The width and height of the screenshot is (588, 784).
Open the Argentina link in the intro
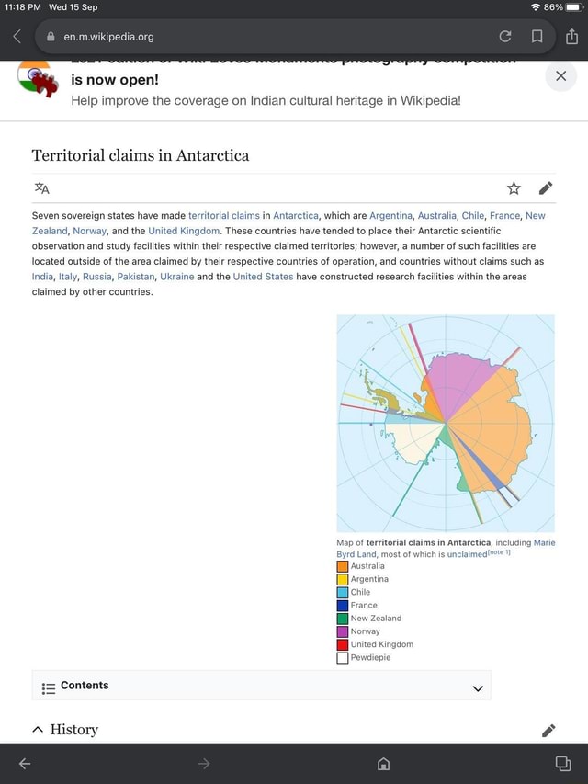[390, 215]
